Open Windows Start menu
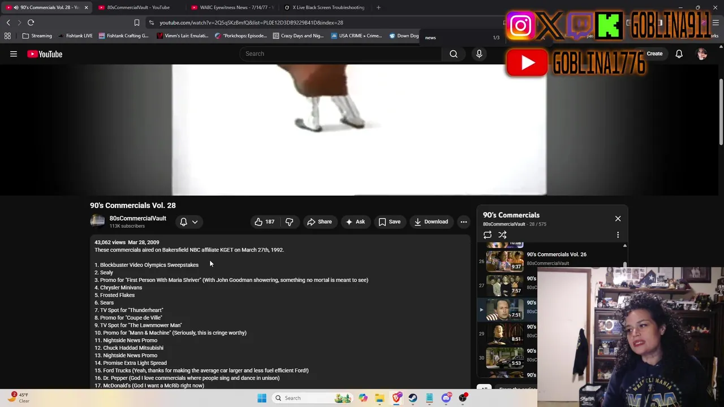Image resolution: width=724 pixels, height=407 pixels. pos(262,398)
